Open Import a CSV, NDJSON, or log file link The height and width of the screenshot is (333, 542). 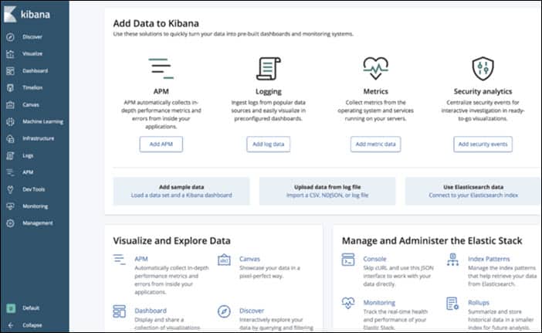[x=327, y=195]
